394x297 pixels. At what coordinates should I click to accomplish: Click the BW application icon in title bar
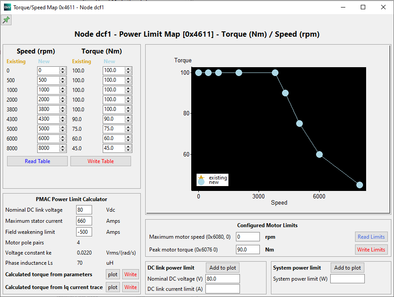pyautogui.click(x=7, y=7)
